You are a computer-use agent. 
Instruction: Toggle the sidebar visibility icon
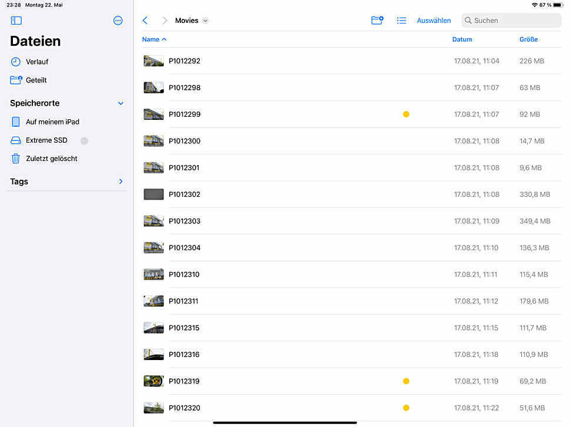[x=16, y=21]
